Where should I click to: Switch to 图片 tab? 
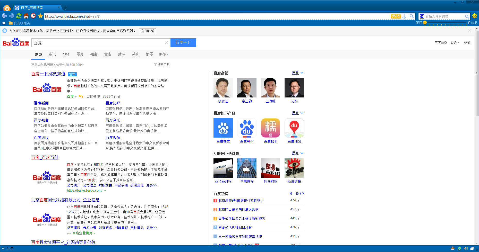(x=80, y=54)
